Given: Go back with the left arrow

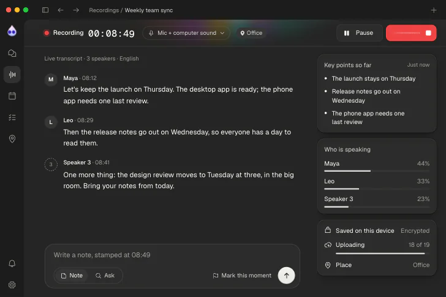Looking at the screenshot, I should pos(61,10).
